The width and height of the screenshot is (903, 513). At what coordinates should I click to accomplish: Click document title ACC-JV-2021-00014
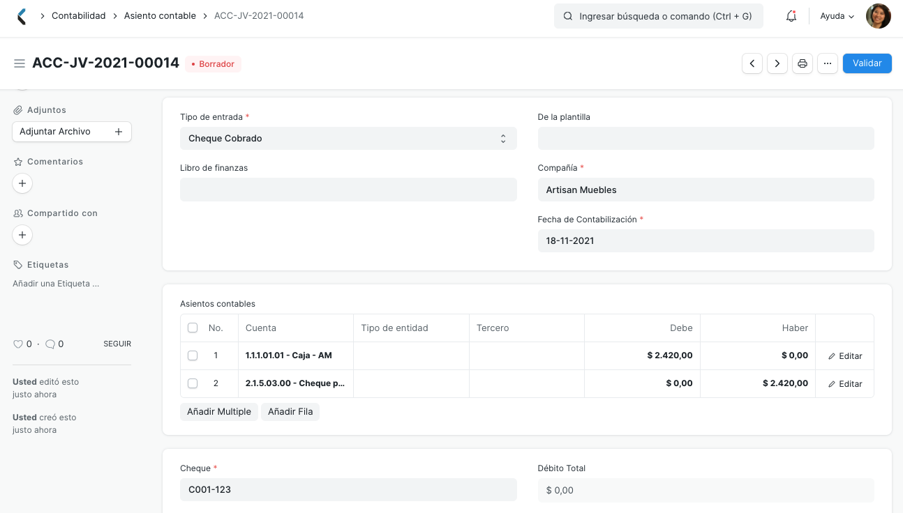tap(106, 63)
